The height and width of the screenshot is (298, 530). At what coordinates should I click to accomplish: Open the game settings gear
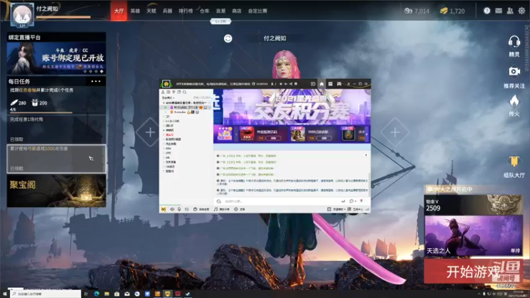(x=521, y=11)
